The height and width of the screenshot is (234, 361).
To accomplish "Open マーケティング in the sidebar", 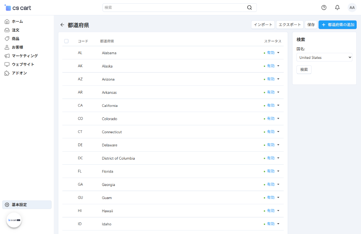I will [x=25, y=56].
